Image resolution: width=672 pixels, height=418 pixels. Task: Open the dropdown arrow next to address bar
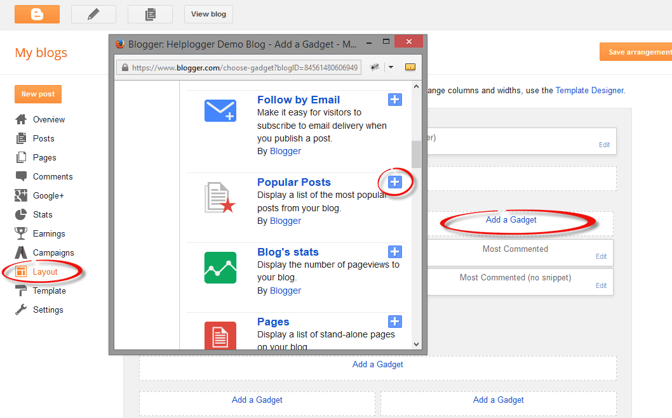point(391,67)
